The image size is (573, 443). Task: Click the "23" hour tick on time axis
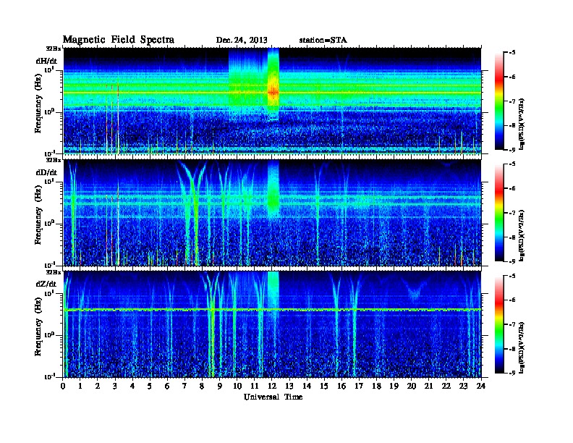(464, 386)
